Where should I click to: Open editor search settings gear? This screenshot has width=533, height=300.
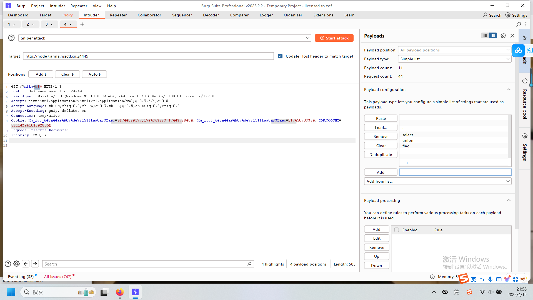(17, 264)
